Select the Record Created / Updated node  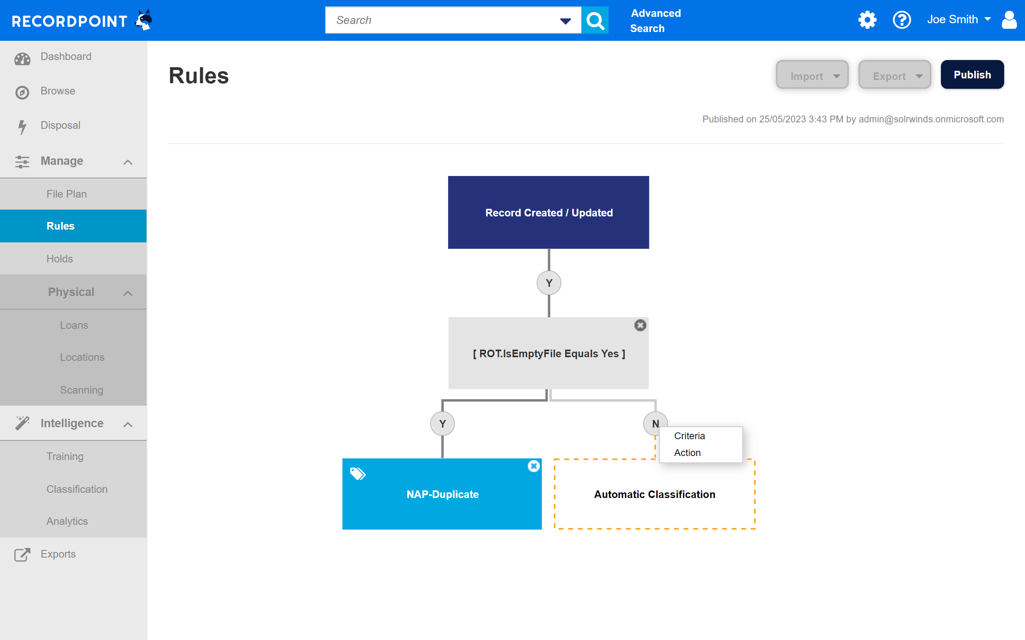pyautogui.click(x=549, y=212)
